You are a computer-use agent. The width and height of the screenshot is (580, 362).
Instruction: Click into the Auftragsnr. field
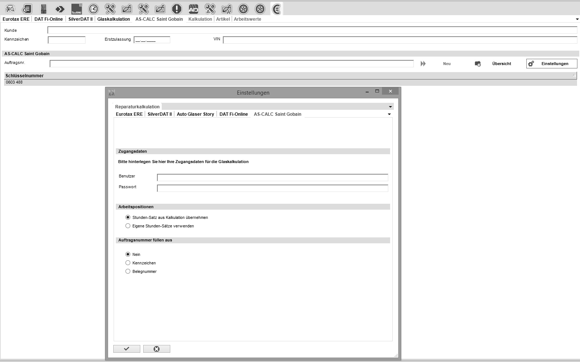232,64
